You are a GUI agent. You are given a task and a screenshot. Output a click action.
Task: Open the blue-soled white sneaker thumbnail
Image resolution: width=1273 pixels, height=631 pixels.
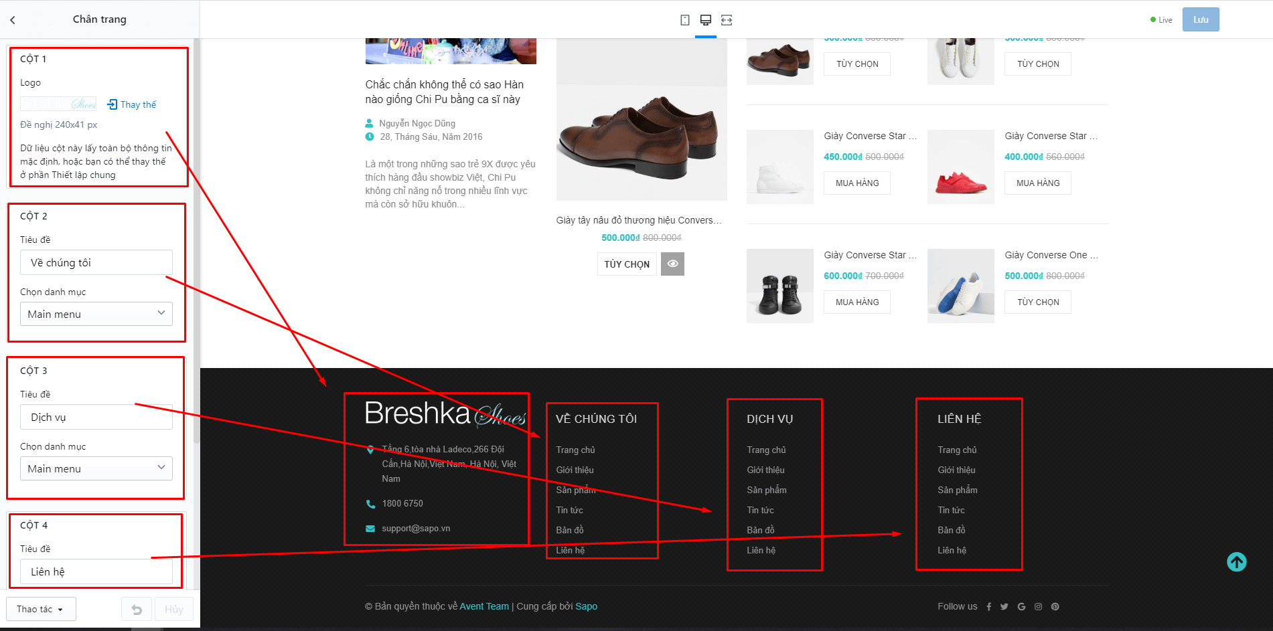961,286
